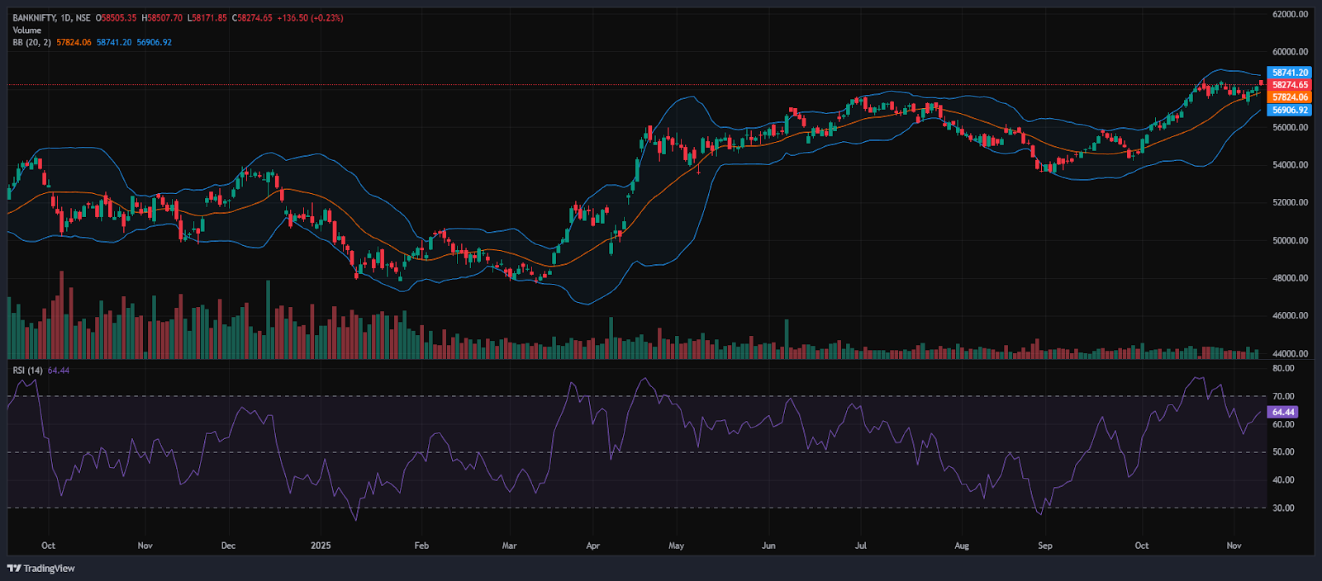Viewport: 1322px width, 581px height.
Task: Click the 2025 label on time axis
Action: [x=321, y=546]
